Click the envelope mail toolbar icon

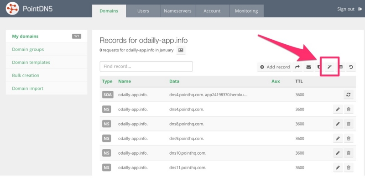pyautogui.click(x=308, y=67)
